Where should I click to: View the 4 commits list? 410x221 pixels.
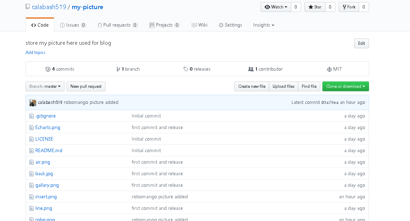(x=60, y=69)
